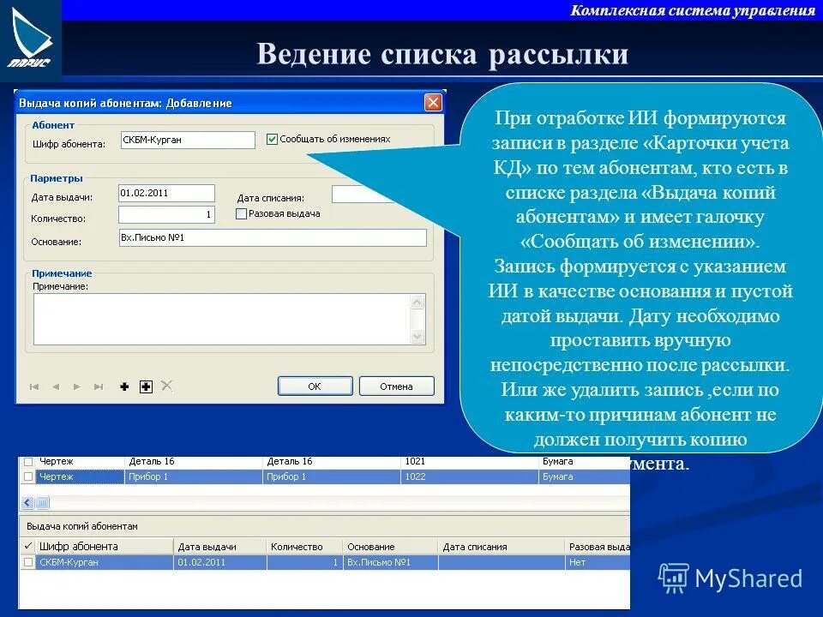
Task: Enable the Разовая выдача checkbox
Action: click(239, 213)
